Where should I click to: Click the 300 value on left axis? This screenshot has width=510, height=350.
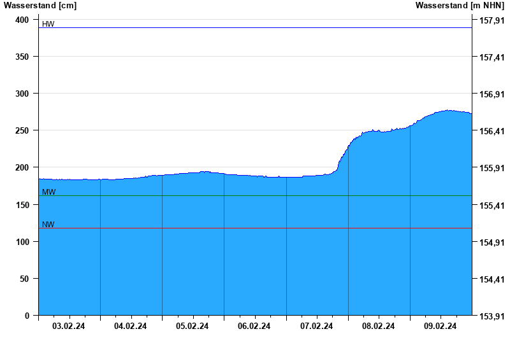coord(22,94)
